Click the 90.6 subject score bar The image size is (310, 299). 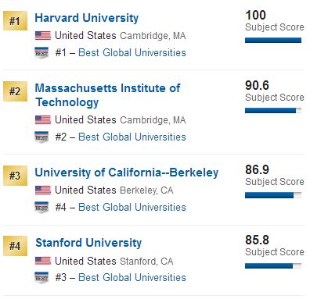[273, 111]
